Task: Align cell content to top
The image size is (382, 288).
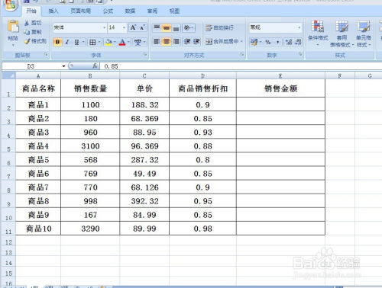Action: click(x=157, y=27)
